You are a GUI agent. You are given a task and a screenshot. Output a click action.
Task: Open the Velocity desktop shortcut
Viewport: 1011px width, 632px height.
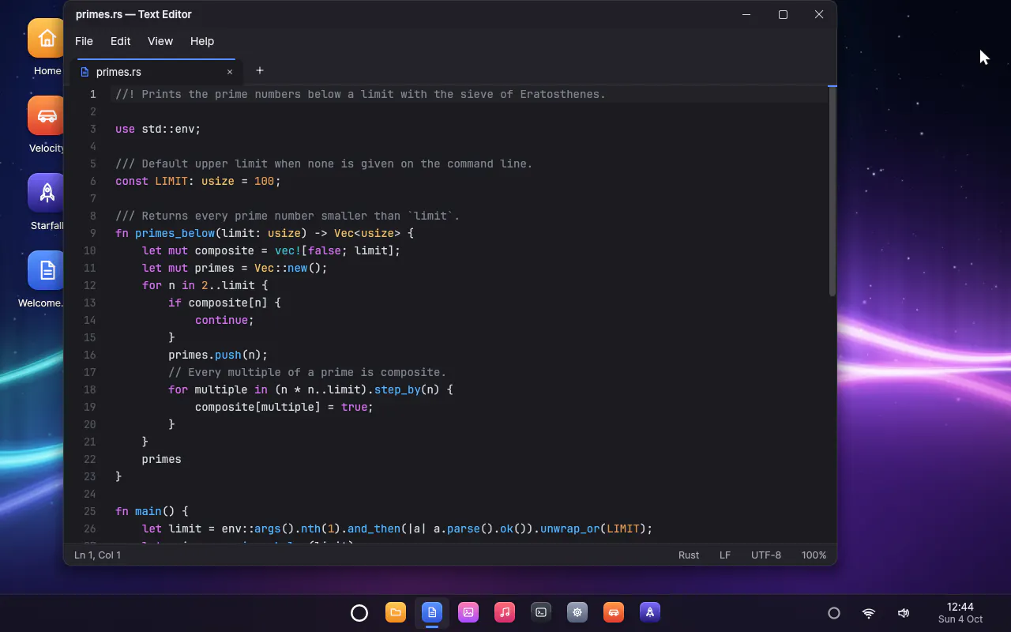[x=47, y=125]
